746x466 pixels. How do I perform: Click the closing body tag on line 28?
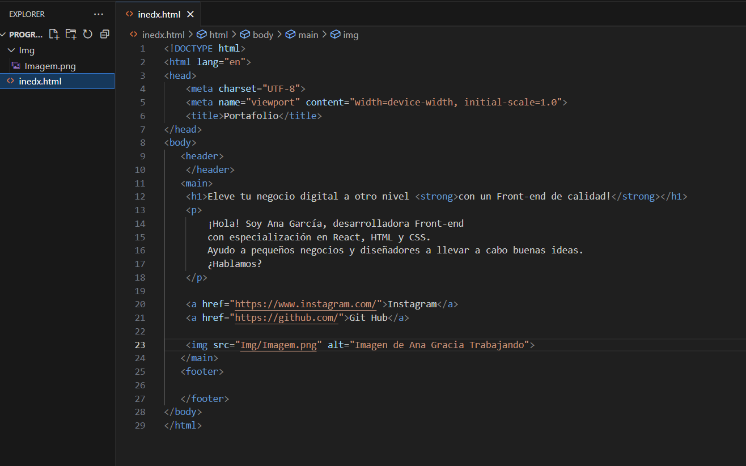click(x=183, y=412)
